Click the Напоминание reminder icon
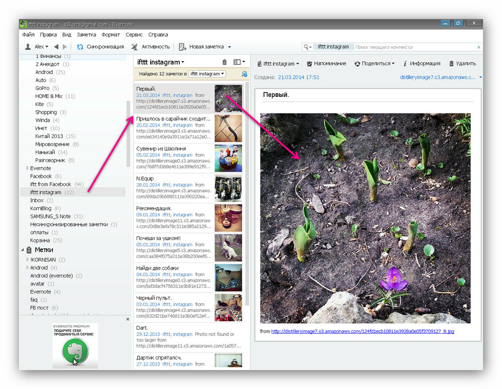 [310, 64]
